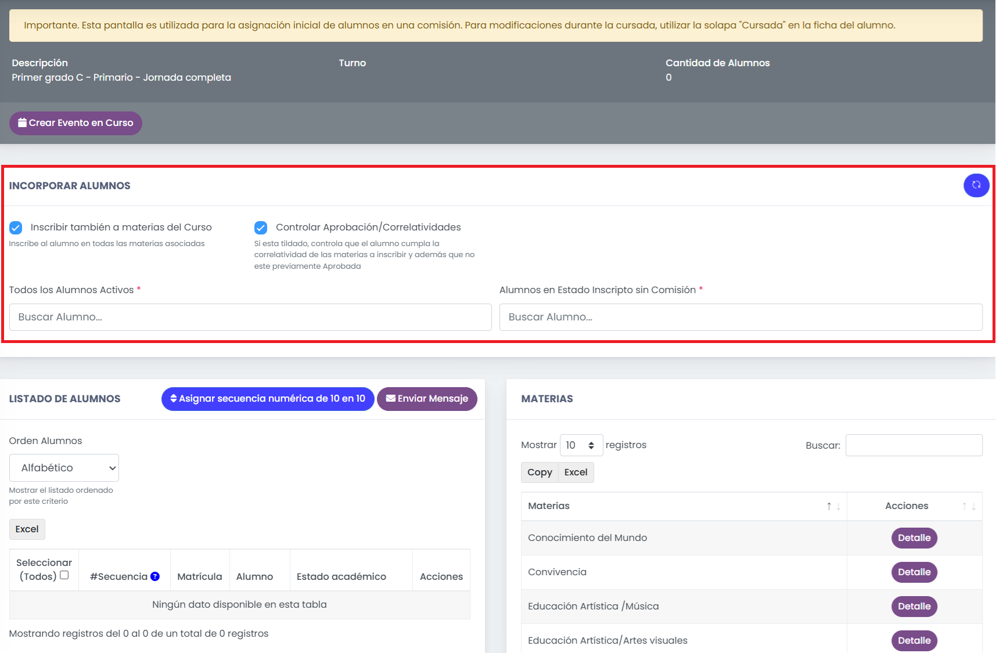This screenshot has height=653, width=996.
Task: Click the Estado académico column header
Action: 341,576
